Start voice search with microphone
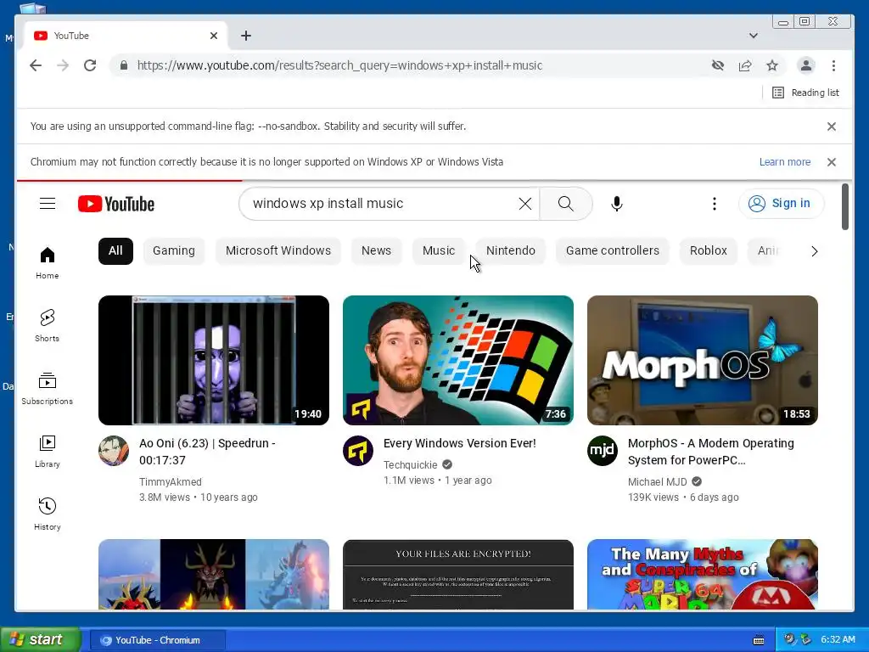The width and height of the screenshot is (869, 652). coord(616,204)
